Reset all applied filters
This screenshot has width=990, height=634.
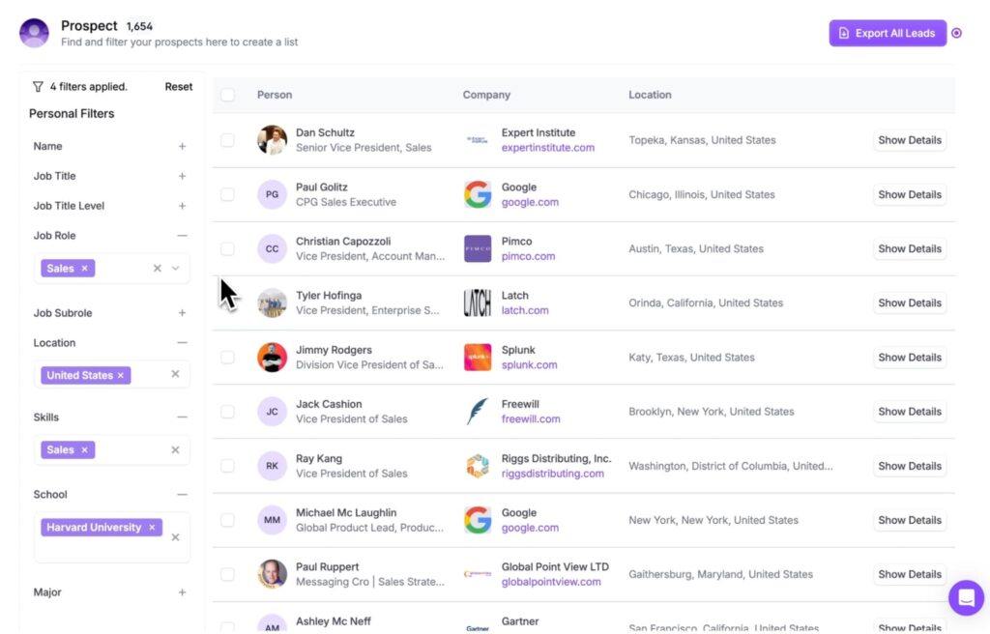click(178, 87)
